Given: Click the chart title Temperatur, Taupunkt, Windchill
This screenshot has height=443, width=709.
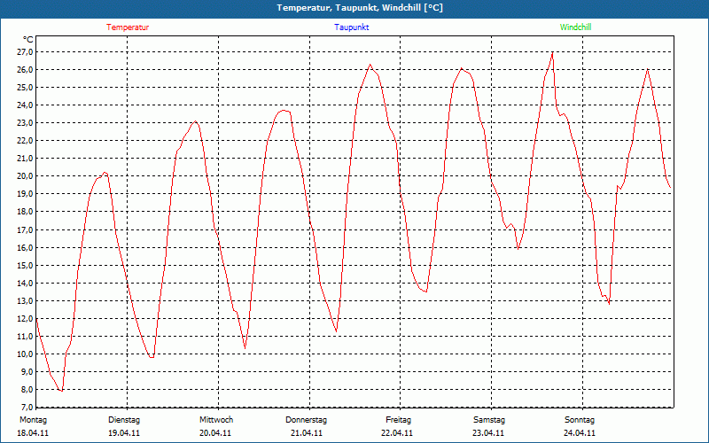Looking at the screenshot, I should [360, 8].
